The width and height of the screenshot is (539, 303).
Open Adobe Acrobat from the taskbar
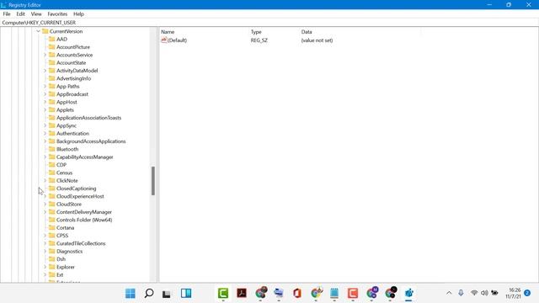tap(242, 294)
